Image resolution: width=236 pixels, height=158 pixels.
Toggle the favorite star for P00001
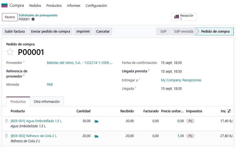(x=10, y=52)
